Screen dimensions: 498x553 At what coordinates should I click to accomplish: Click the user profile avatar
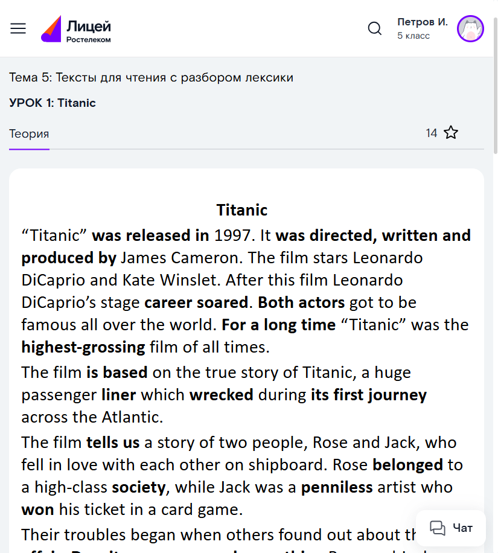pyautogui.click(x=470, y=28)
